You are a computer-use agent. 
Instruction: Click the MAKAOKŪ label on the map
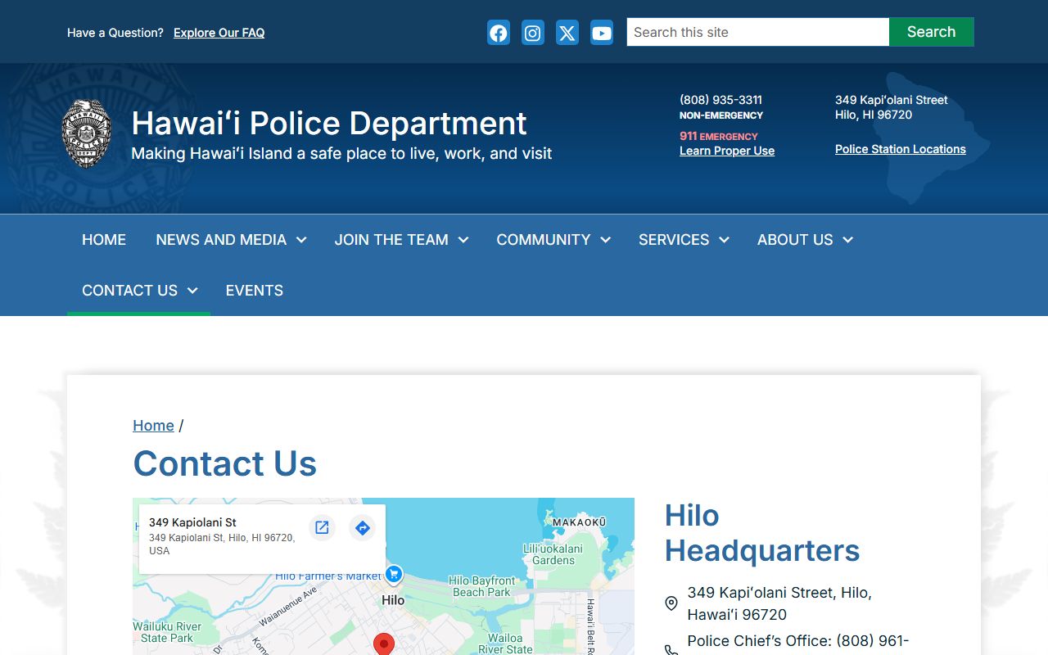580,522
